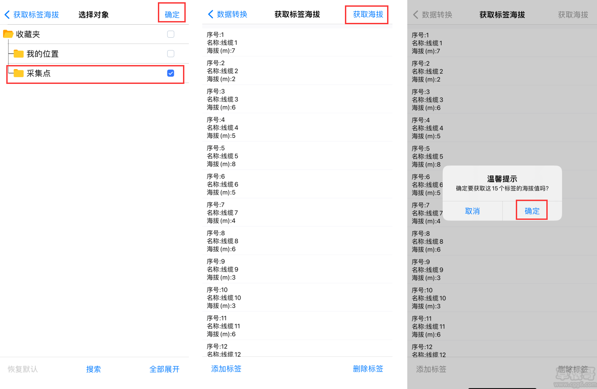Click 全部展开 to expand all folders
Screen dimensions: 597x389
click(x=165, y=369)
